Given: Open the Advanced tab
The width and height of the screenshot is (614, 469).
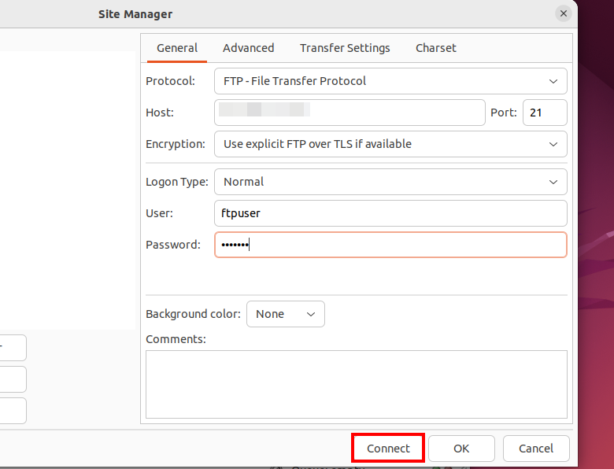Looking at the screenshot, I should click(x=248, y=48).
